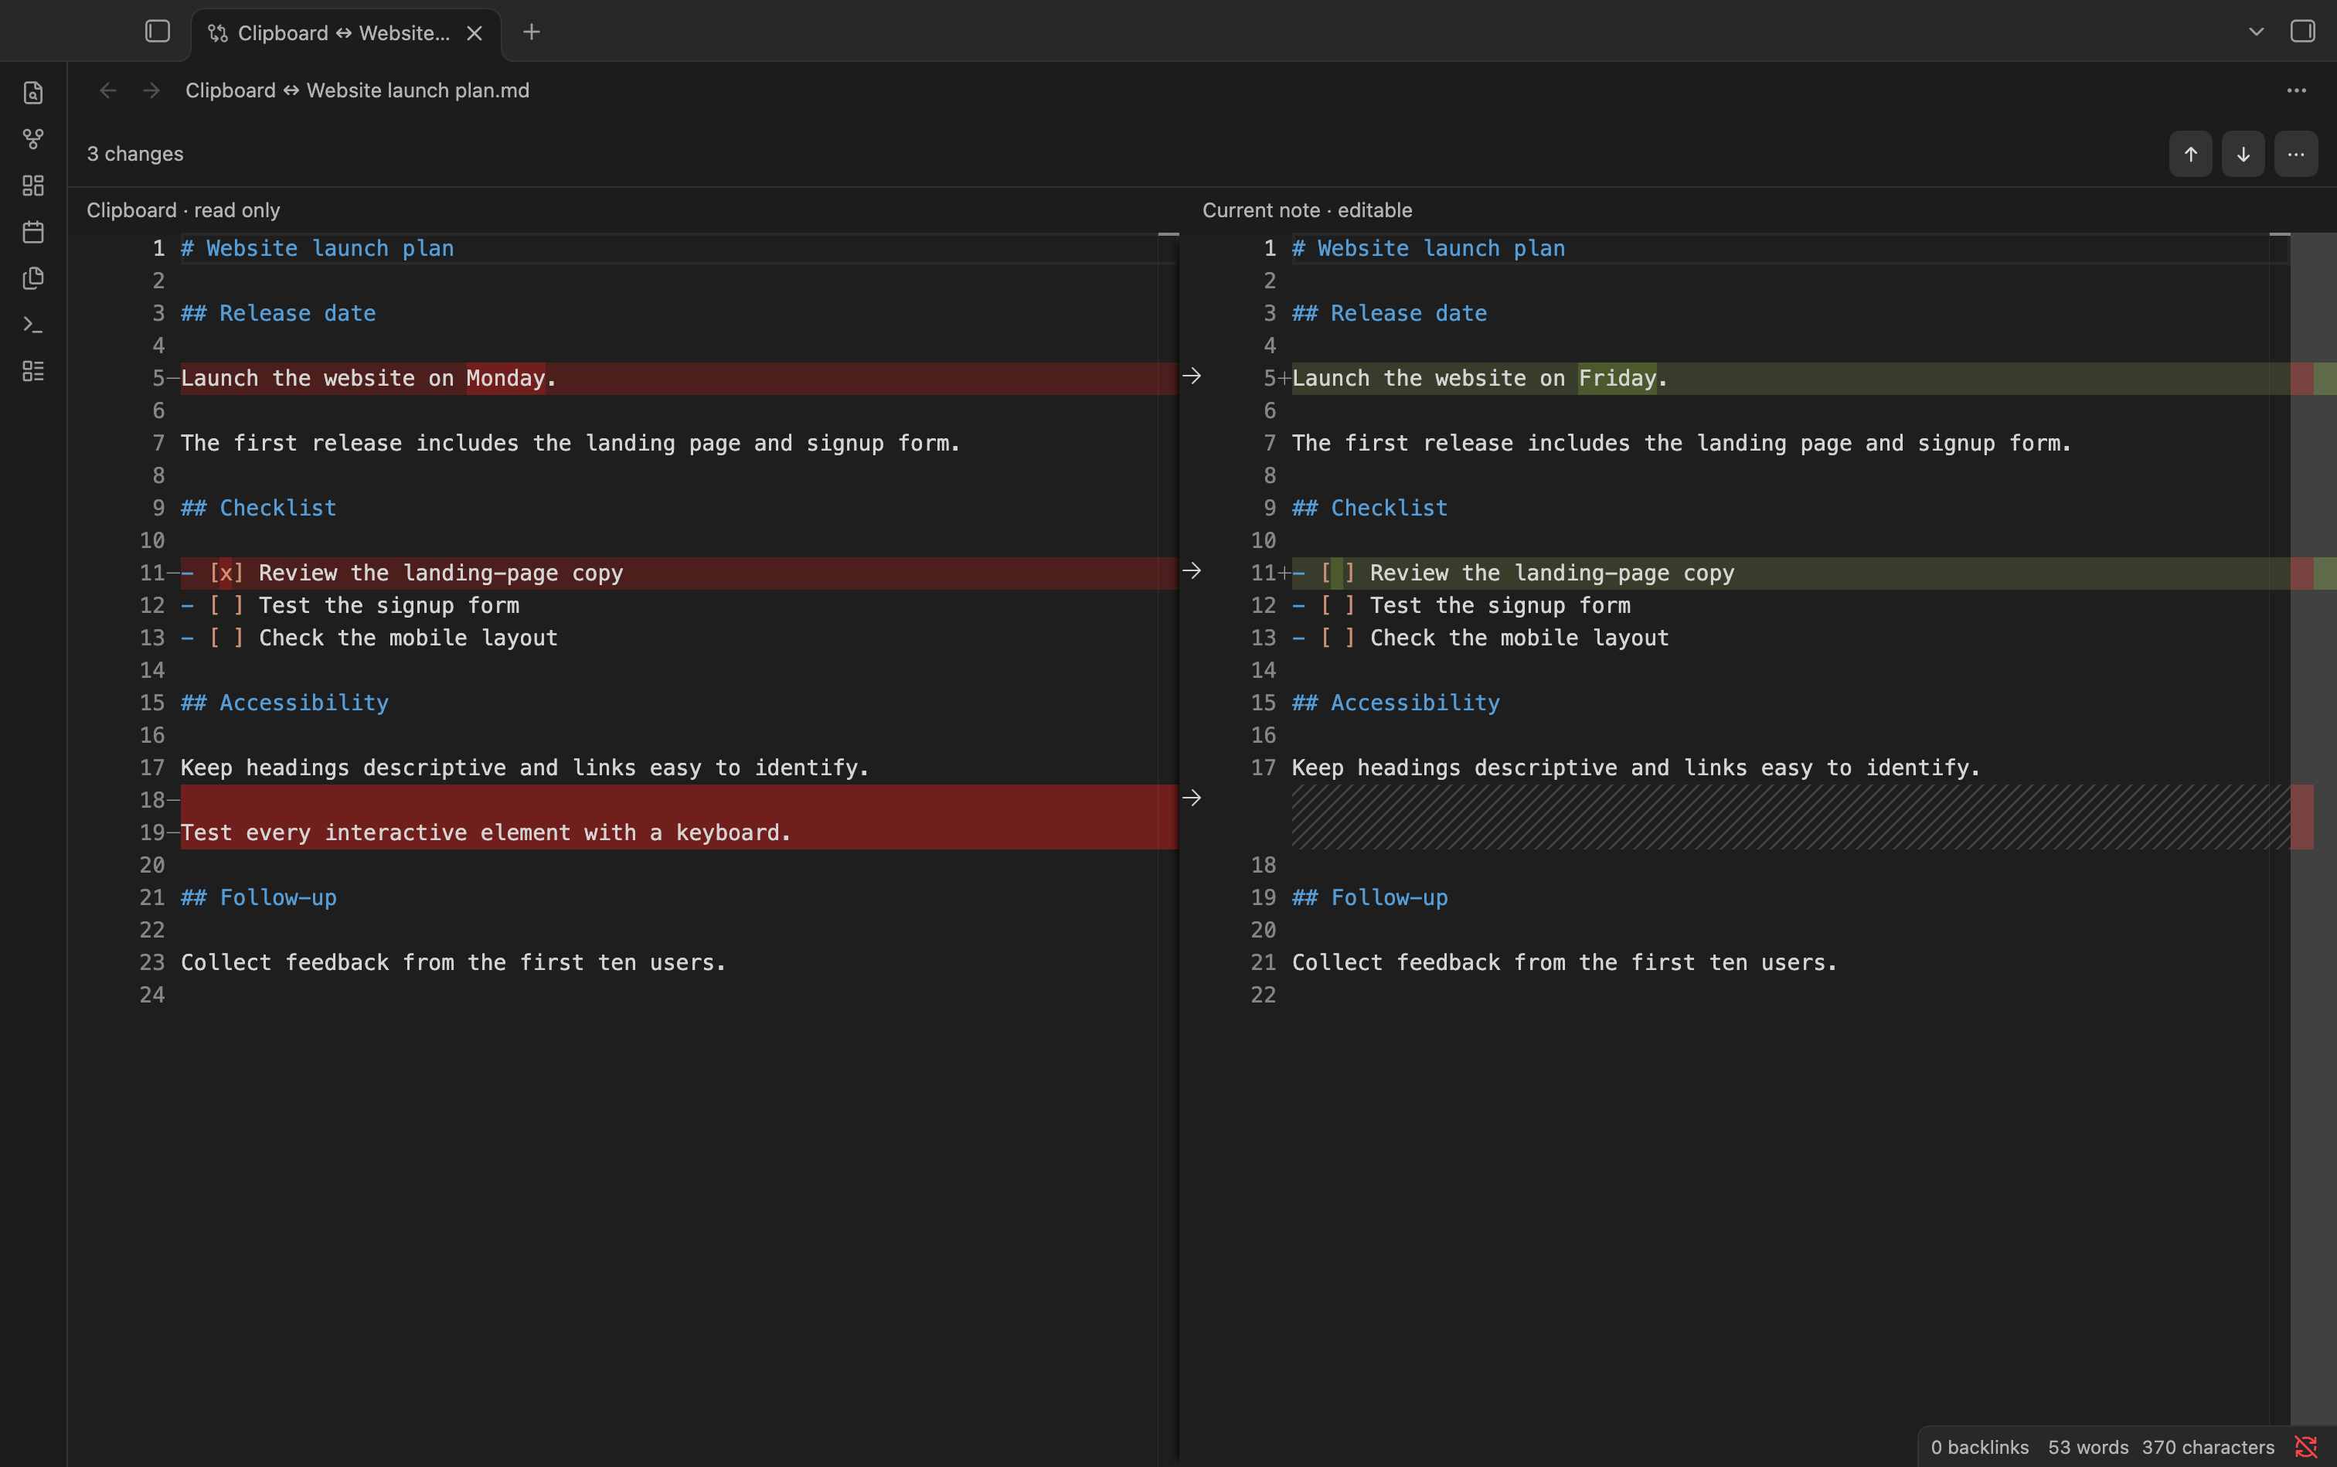Open the canvas grid icon in ribbon
Viewport: 2337px width, 1467px height.
click(33, 186)
